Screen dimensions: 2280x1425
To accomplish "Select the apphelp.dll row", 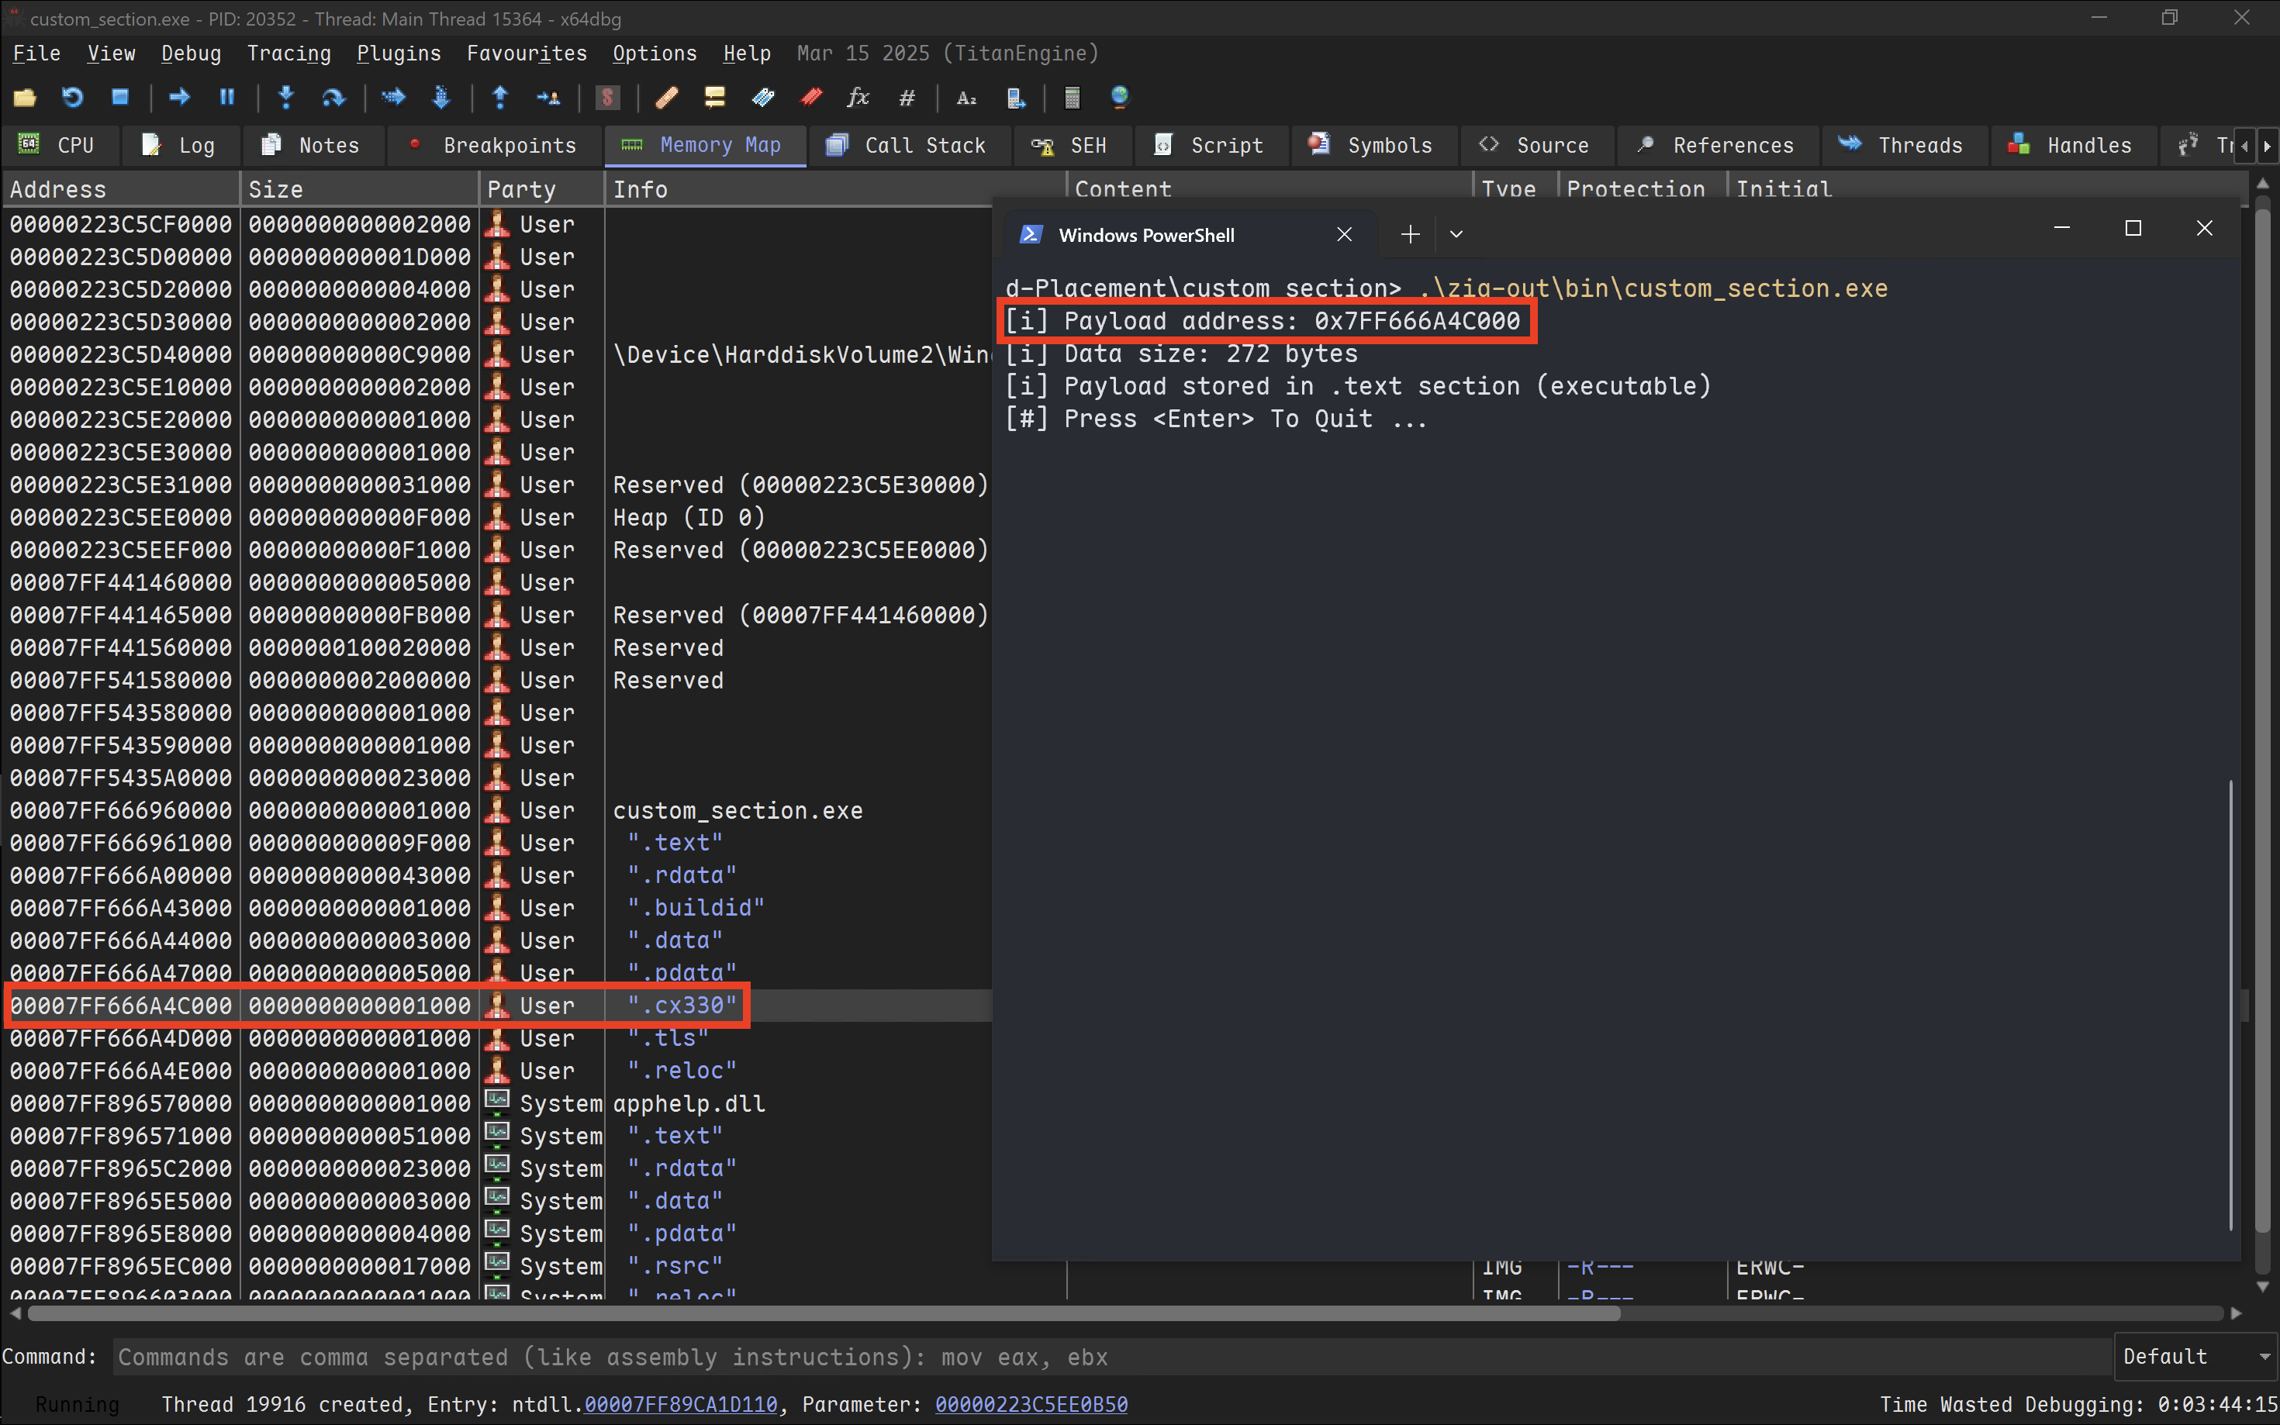I will point(498,1103).
